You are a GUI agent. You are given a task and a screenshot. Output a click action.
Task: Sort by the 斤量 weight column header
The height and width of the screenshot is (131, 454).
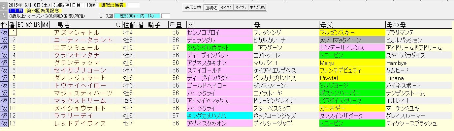[175, 25]
